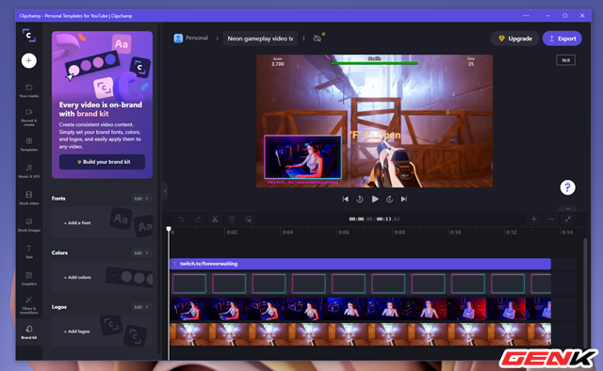Open the Stock images panel
Image resolution: width=603 pixels, height=371 pixels.
(29, 225)
